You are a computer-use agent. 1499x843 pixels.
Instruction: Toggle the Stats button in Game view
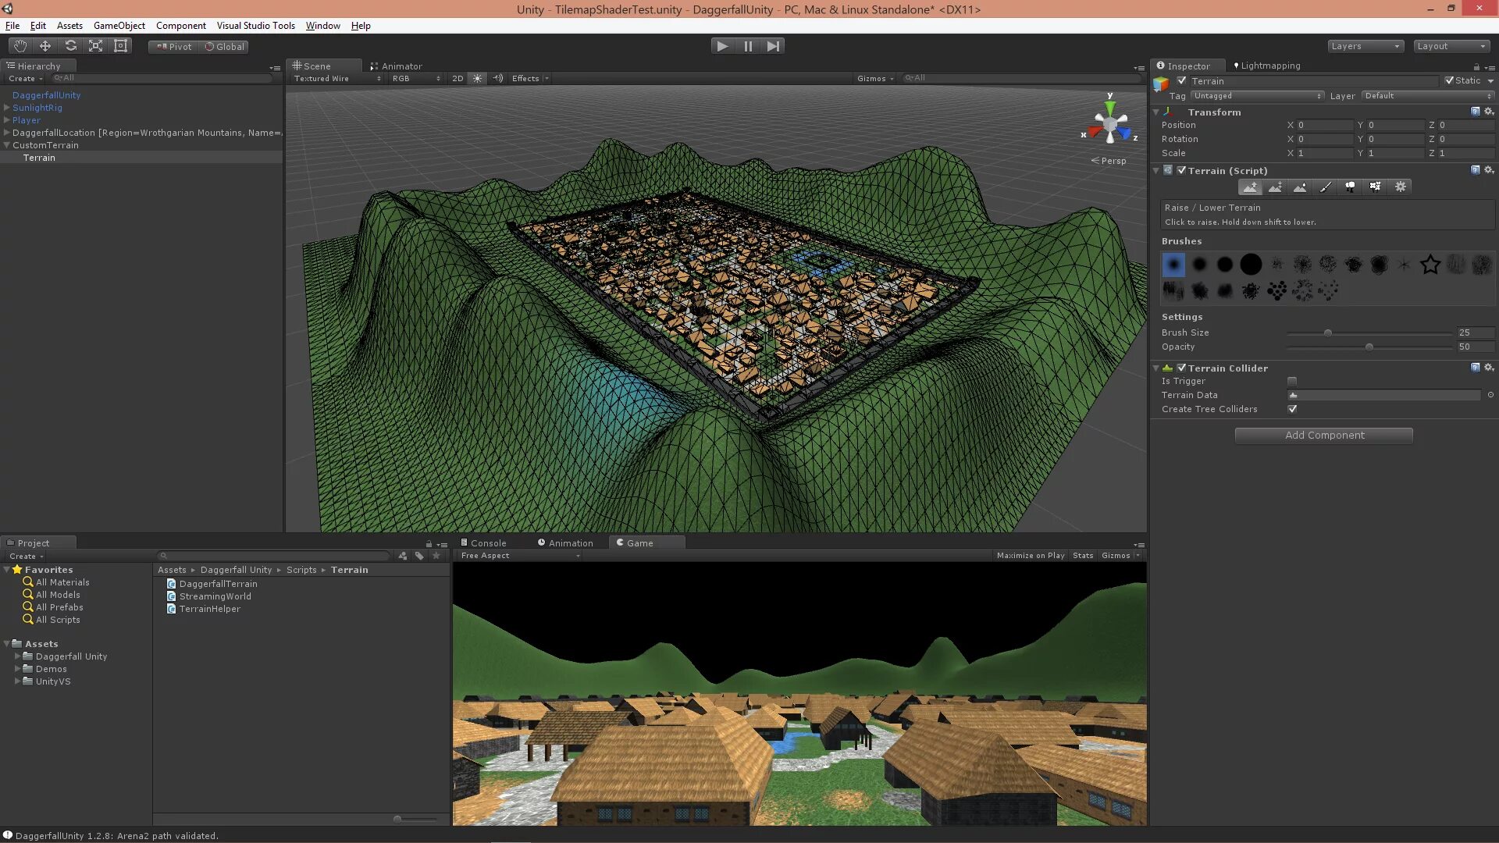pos(1083,556)
